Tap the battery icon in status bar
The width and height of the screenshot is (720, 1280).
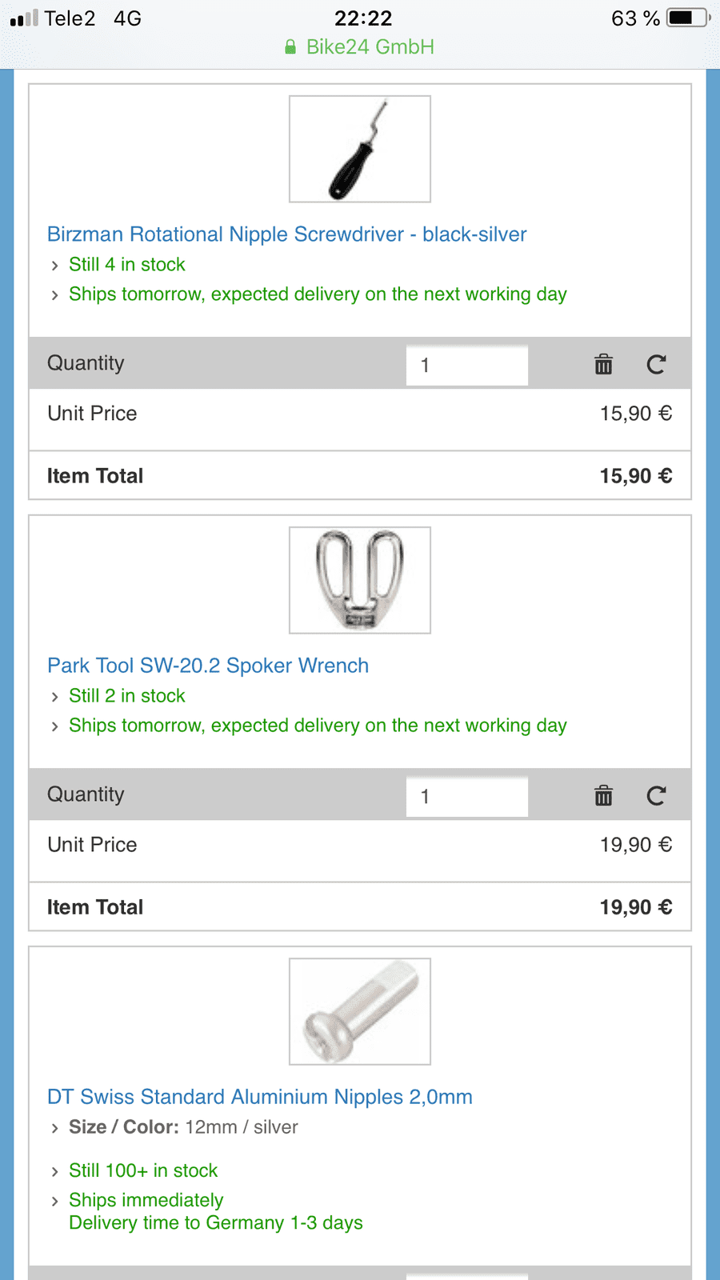pyautogui.click(x=689, y=18)
